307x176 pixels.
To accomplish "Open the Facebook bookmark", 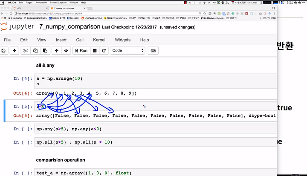I will click(x=73, y=18).
